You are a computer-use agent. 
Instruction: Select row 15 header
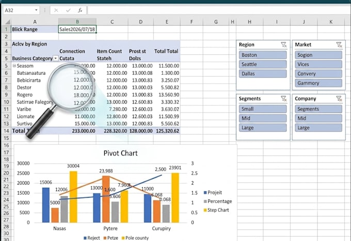[6, 138]
